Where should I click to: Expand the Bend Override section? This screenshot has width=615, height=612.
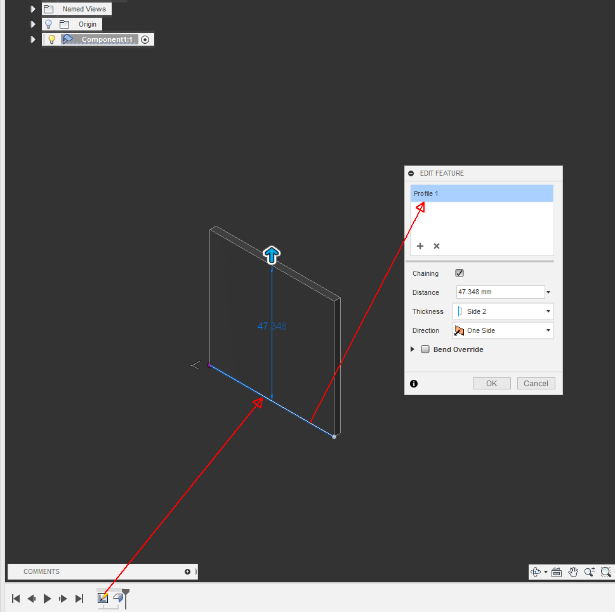click(x=412, y=349)
